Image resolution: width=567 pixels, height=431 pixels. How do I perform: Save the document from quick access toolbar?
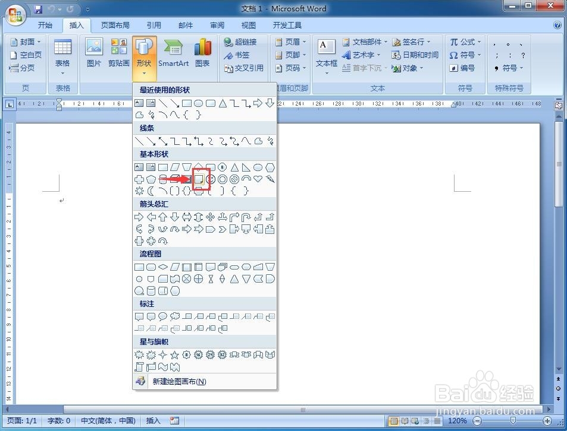[x=38, y=9]
